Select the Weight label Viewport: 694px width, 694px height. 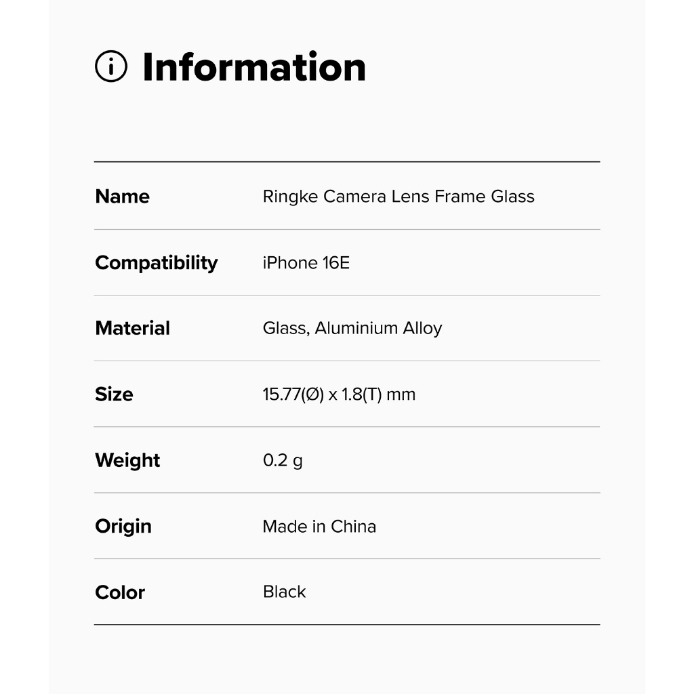click(127, 460)
